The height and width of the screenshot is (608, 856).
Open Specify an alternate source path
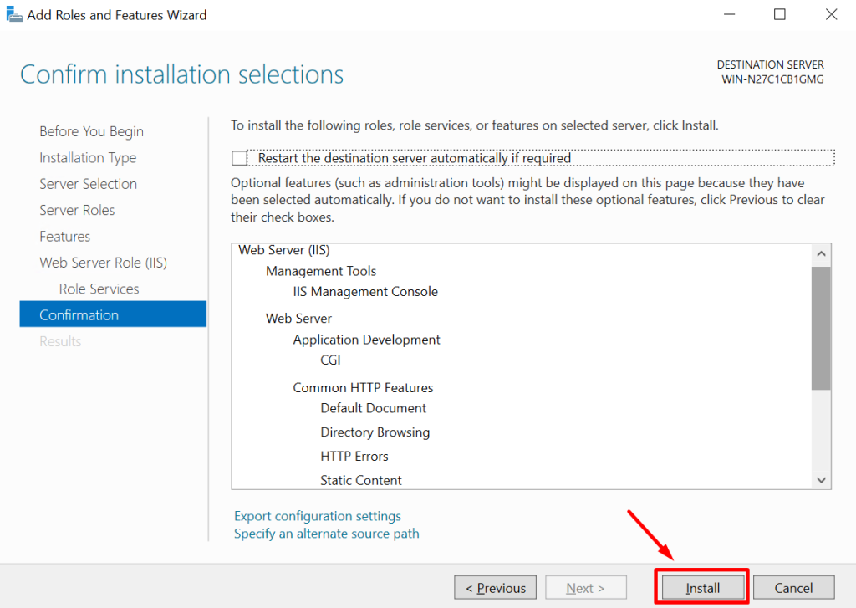tap(327, 534)
